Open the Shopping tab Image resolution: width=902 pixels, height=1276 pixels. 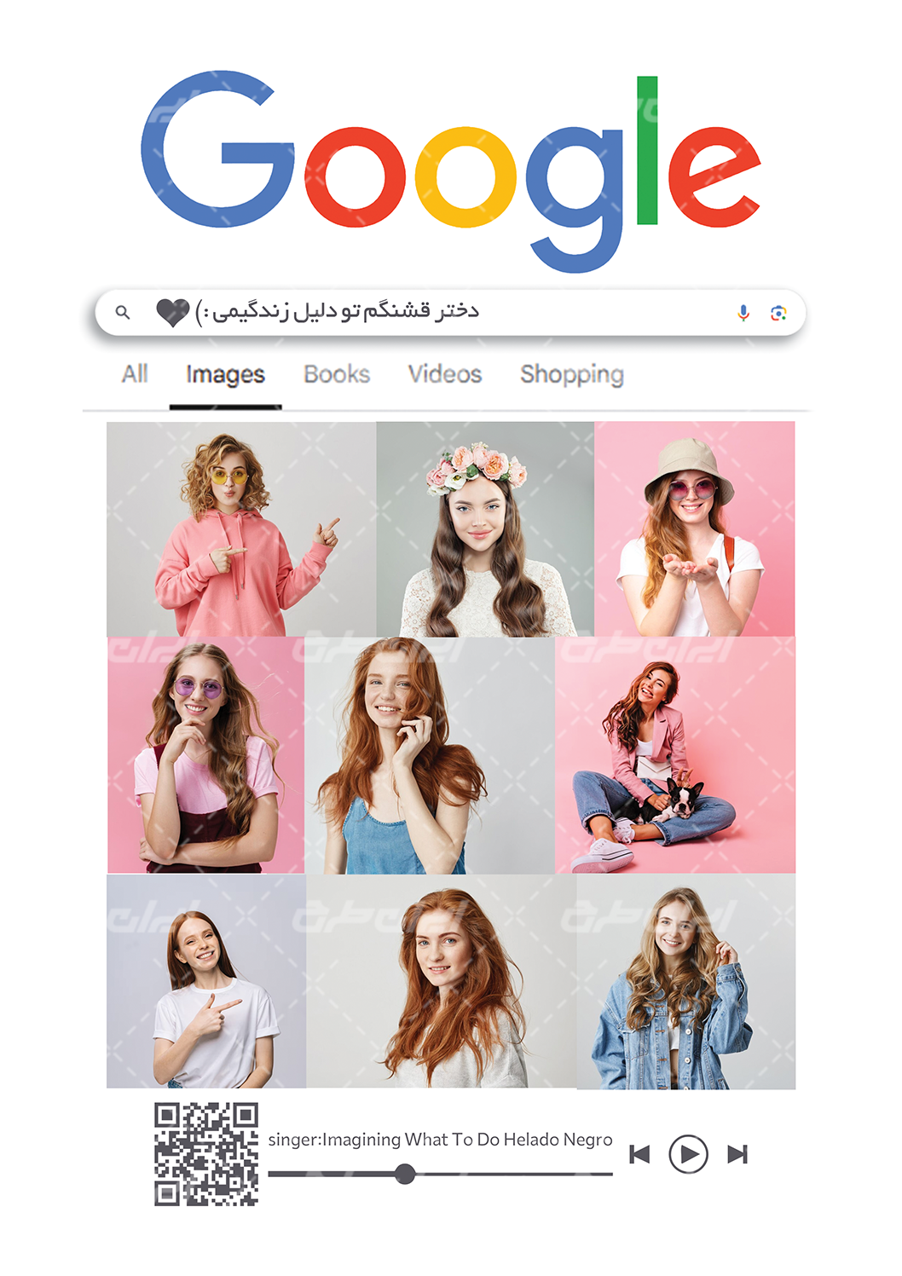(x=572, y=375)
